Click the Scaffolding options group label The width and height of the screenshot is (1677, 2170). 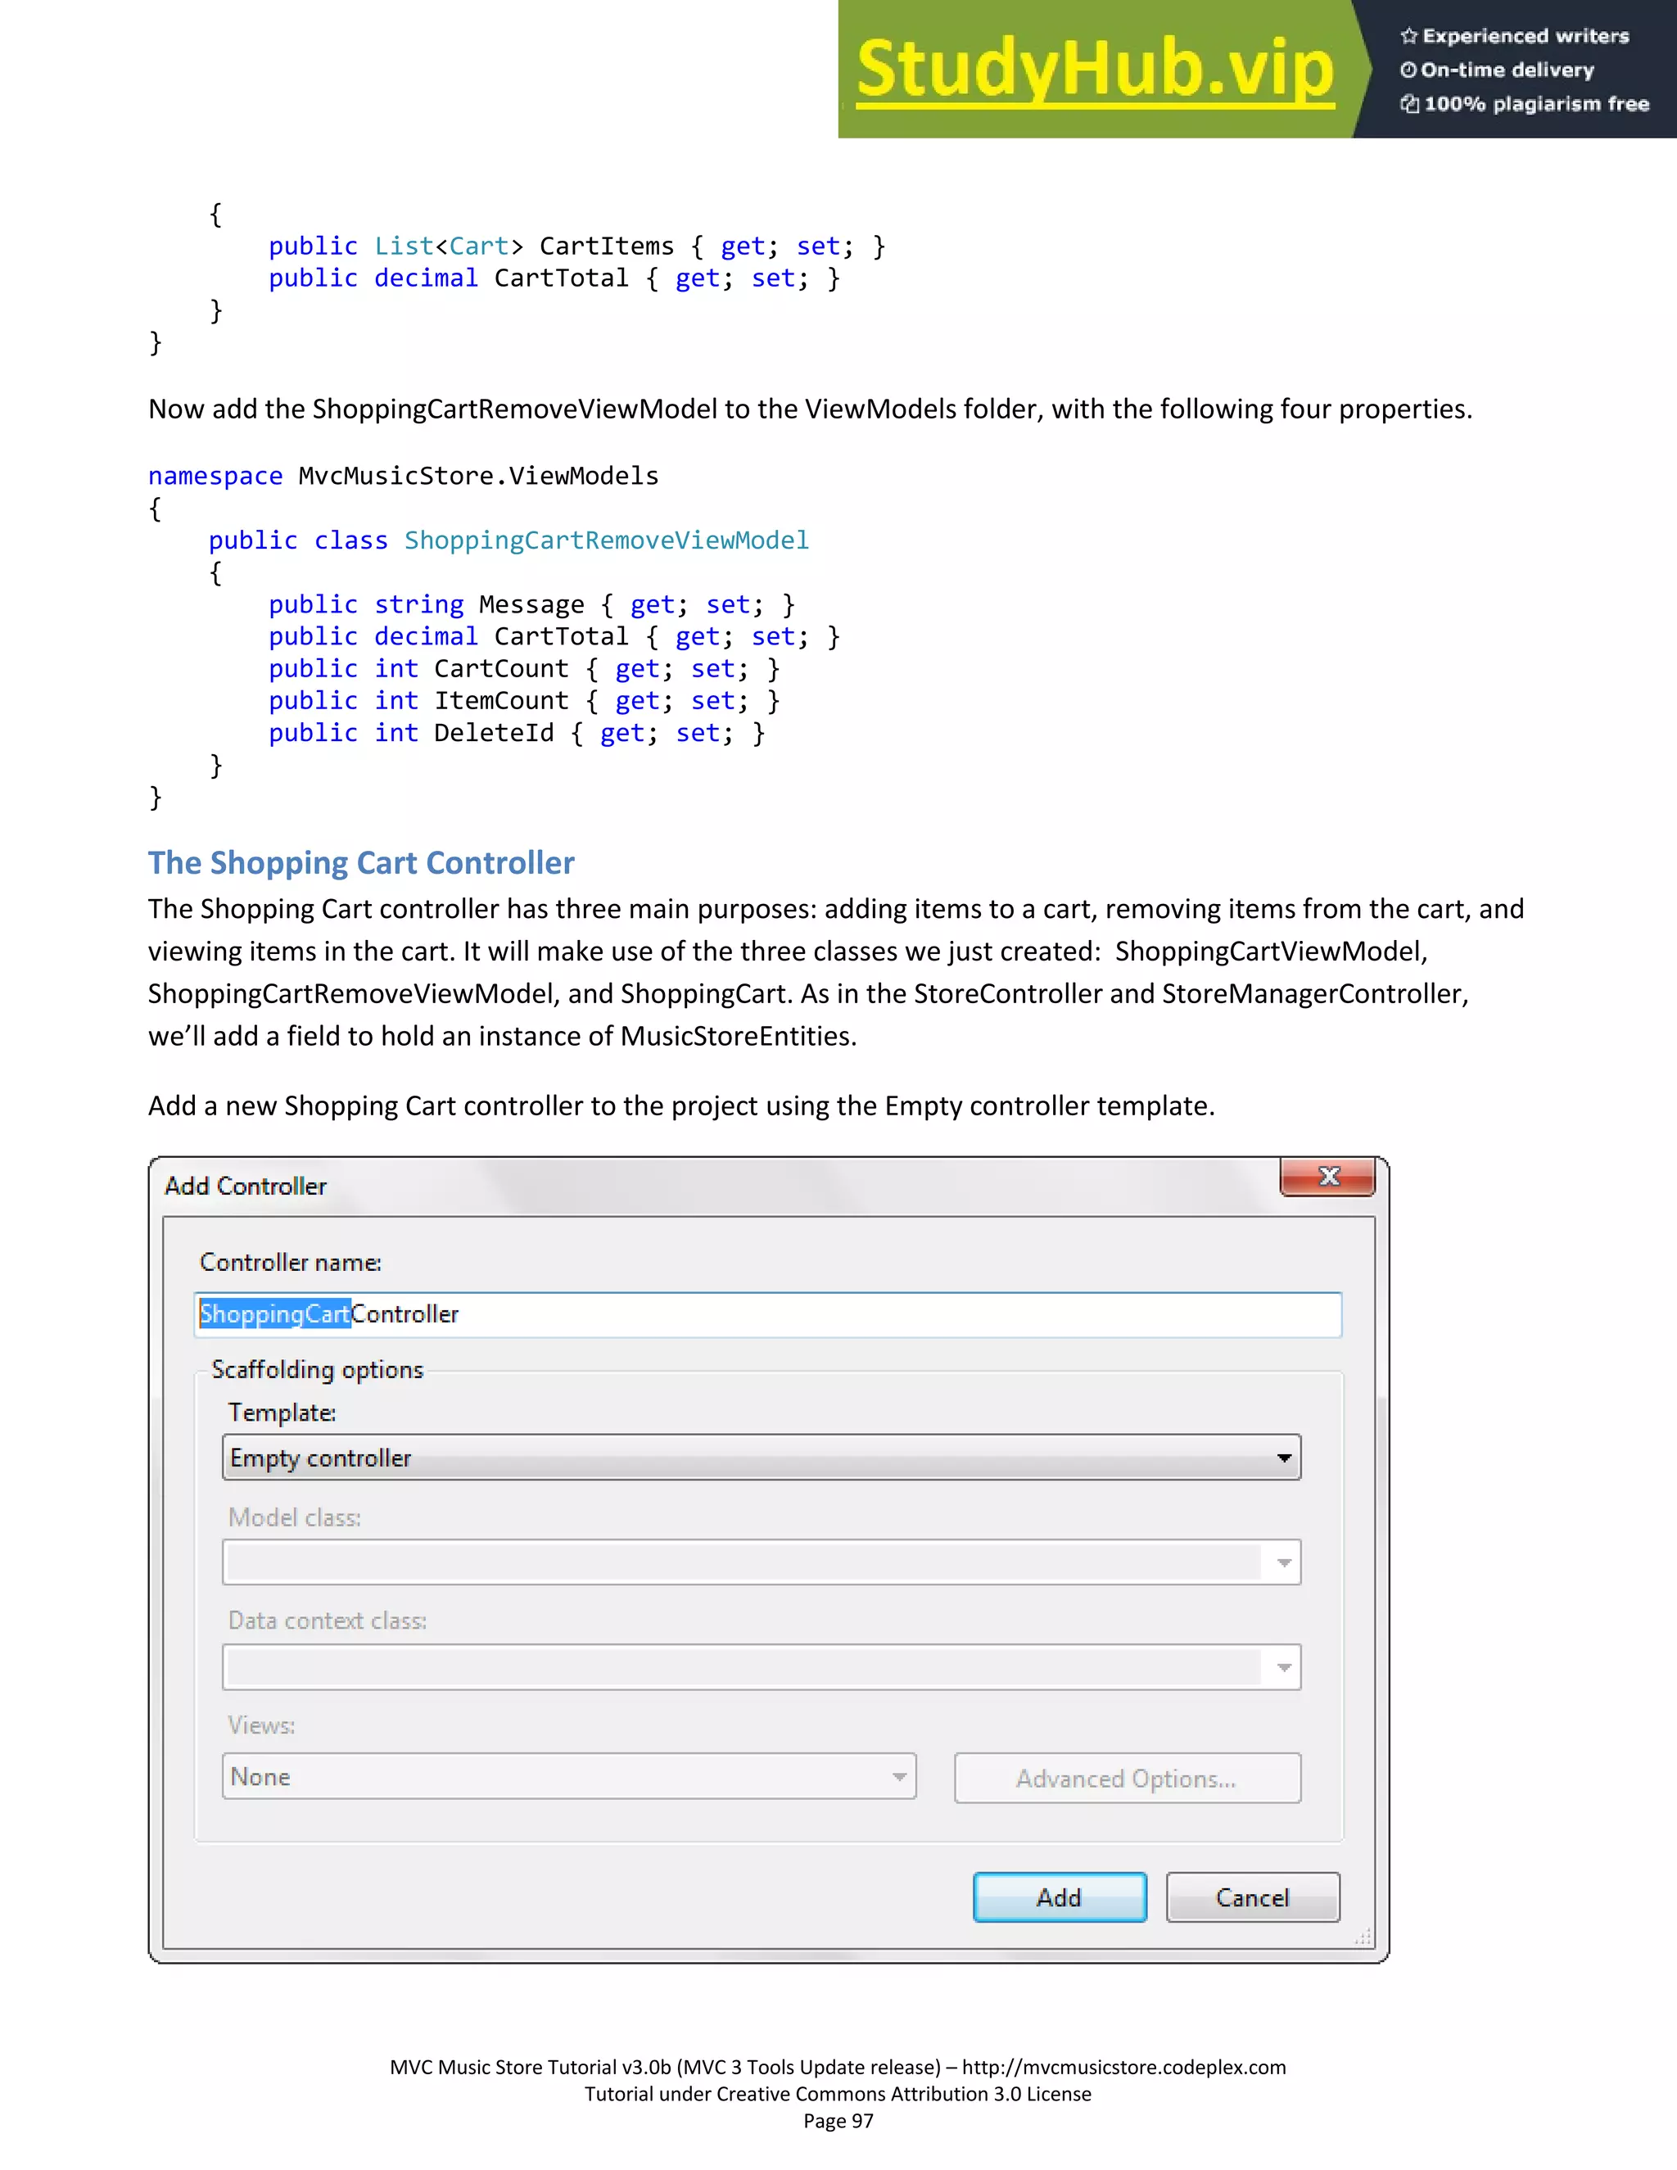[x=317, y=1369]
